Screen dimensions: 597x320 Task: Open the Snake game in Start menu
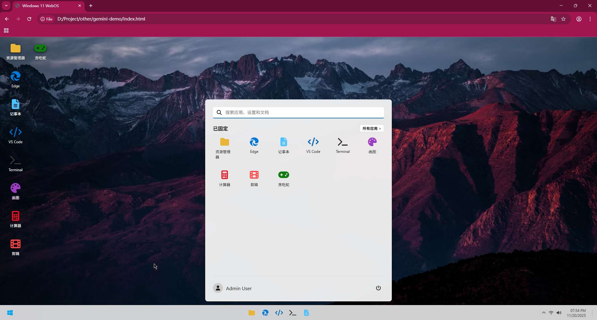coord(284,178)
